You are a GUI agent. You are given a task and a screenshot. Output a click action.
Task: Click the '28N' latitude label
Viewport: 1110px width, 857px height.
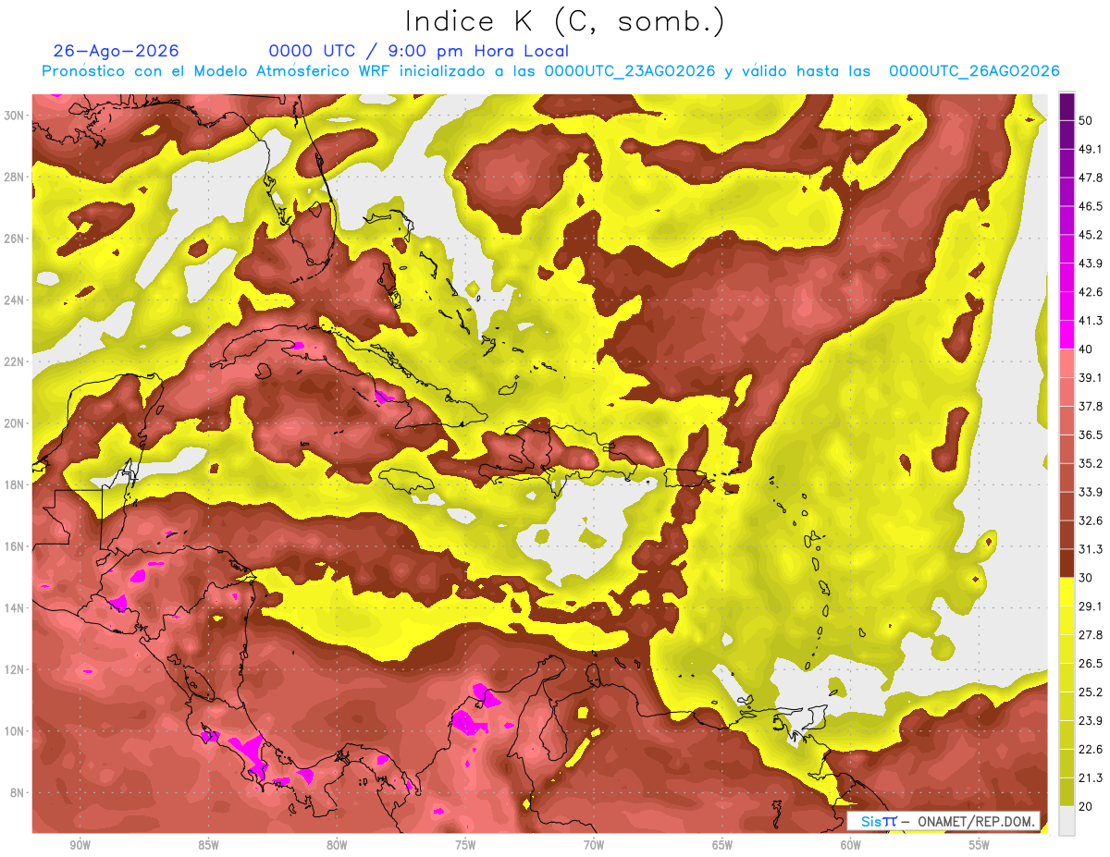15,177
